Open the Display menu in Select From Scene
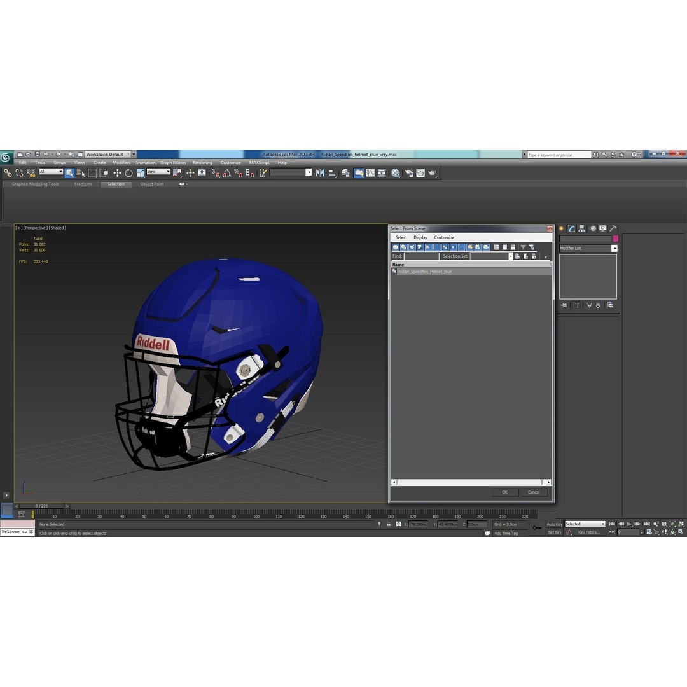 (420, 237)
